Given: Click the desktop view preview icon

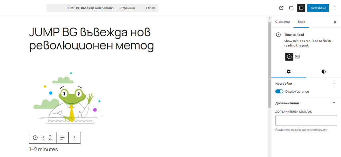Looking at the screenshot, I should 291,8.
